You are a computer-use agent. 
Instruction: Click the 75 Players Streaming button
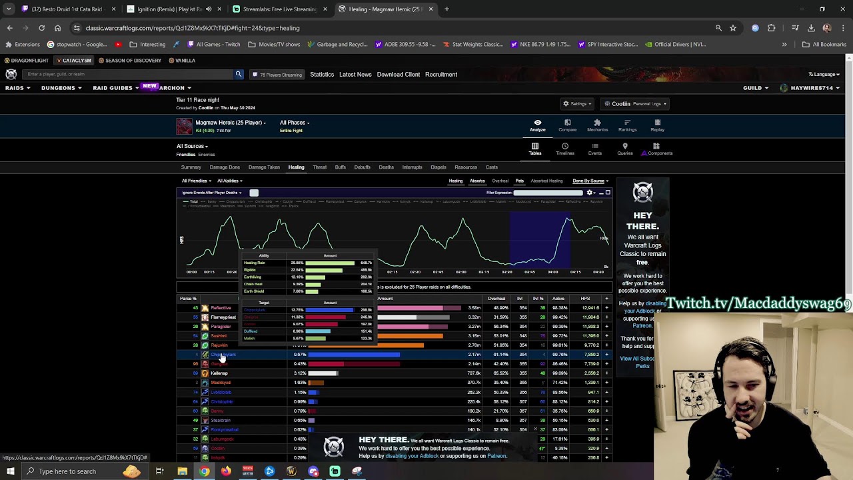point(277,75)
